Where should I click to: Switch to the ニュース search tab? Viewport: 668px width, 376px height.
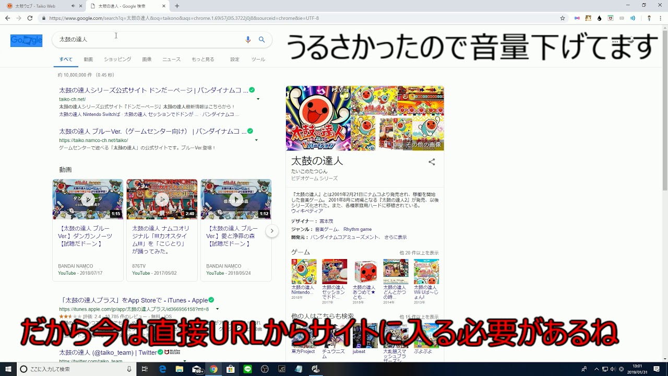tap(171, 60)
